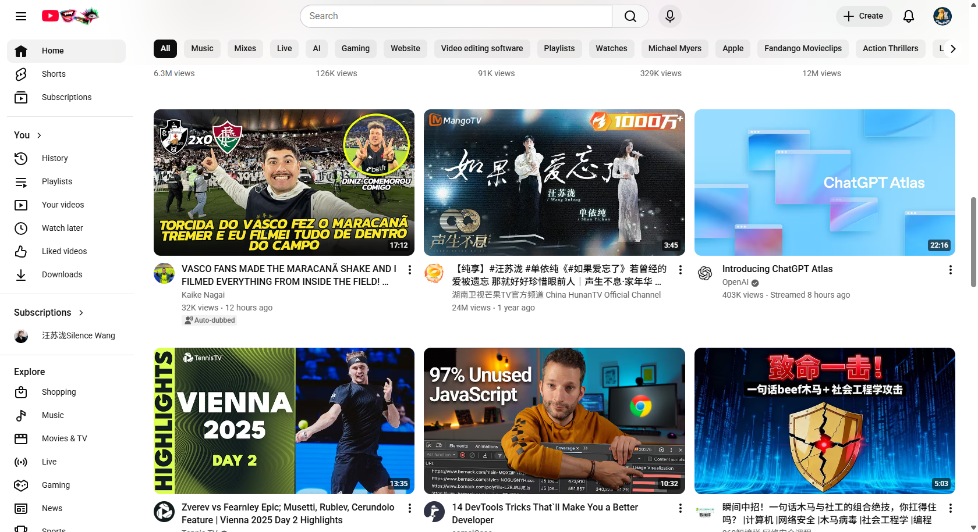Open the OpenAI channel link
Image resolution: width=978 pixels, height=532 pixels.
tap(735, 282)
